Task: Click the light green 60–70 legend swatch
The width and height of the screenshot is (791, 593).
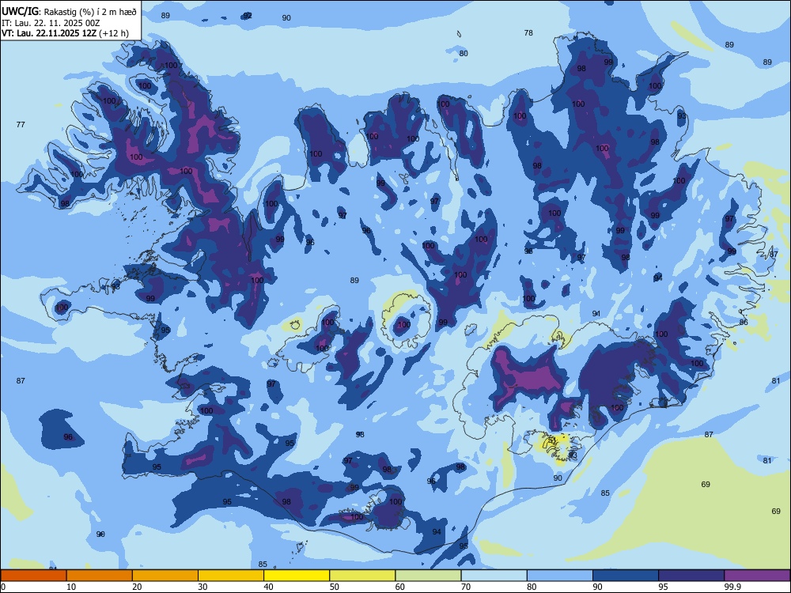Action: pyautogui.click(x=428, y=576)
